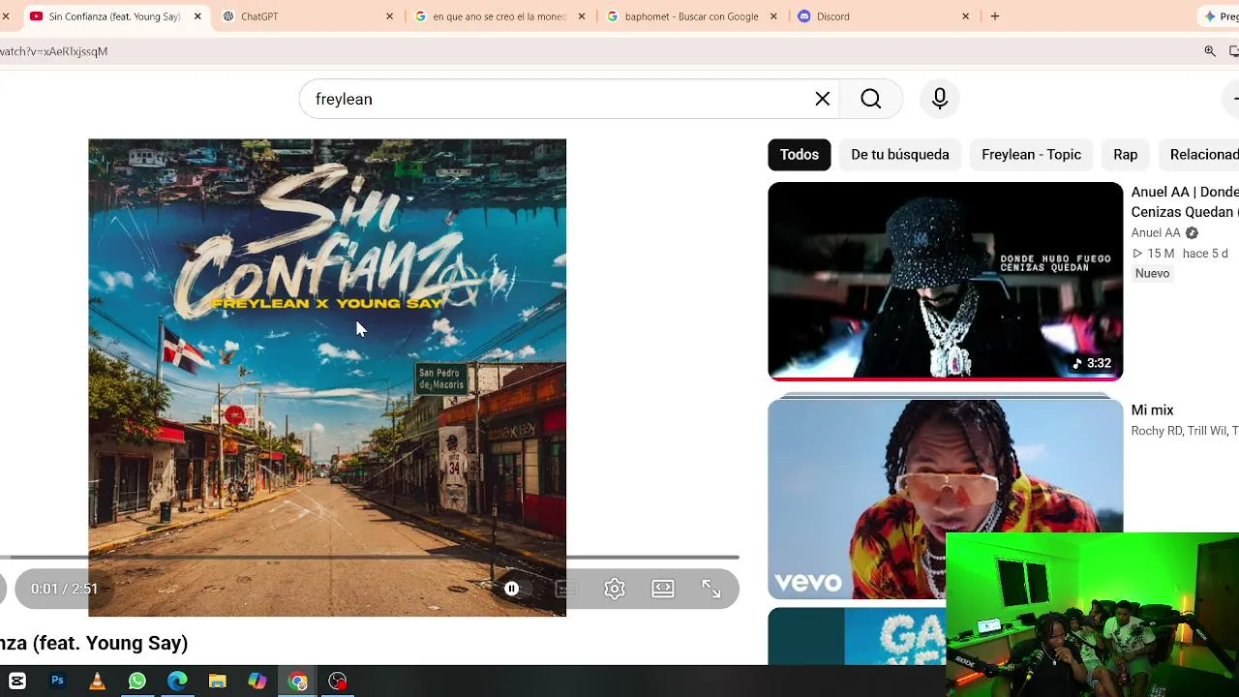The image size is (1239, 697).
Task: Launch VLC media player from taskbar
Action: (97, 682)
